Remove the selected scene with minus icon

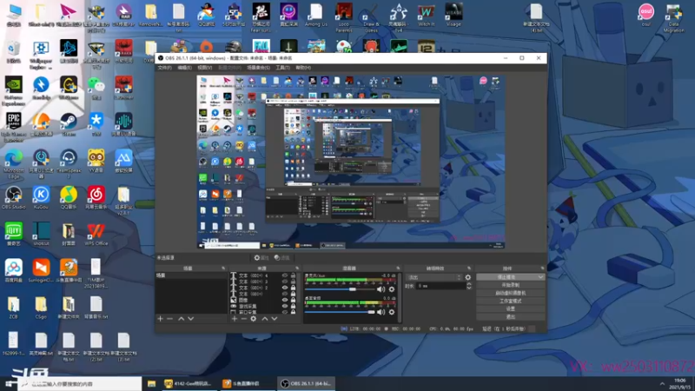tap(169, 319)
